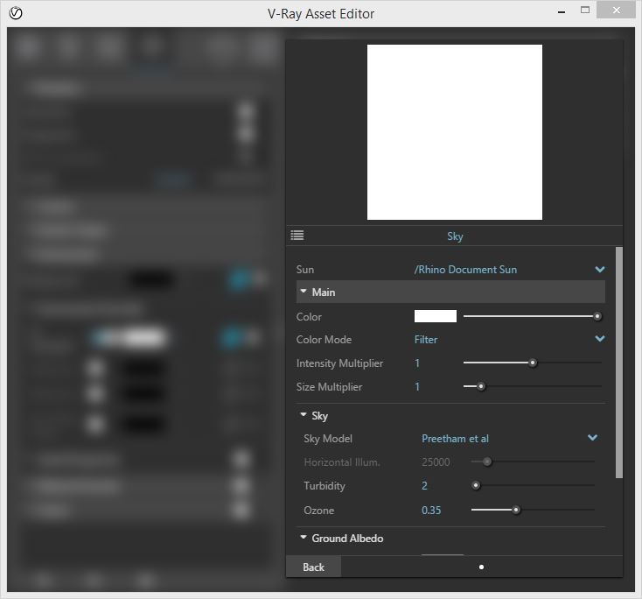Click the white Color swatch
Viewport: 642px width, 599px height.
click(436, 316)
